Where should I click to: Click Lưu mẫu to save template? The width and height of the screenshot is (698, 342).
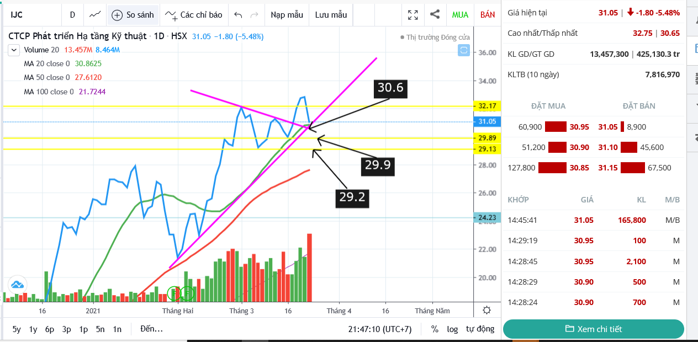point(331,15)
